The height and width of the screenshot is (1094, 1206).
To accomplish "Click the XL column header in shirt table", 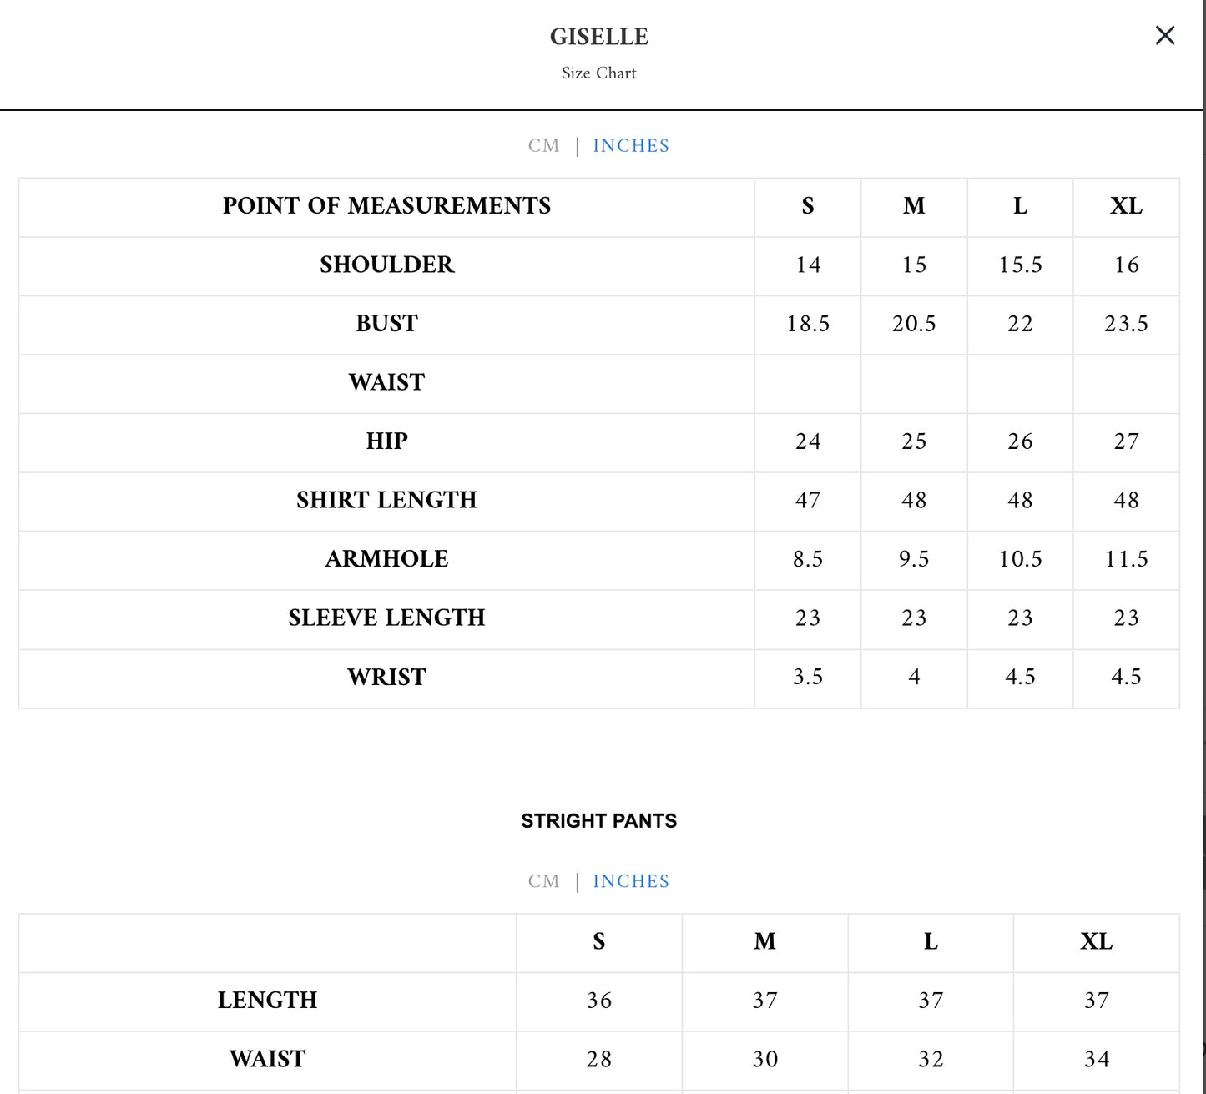I will point(1126,206).
